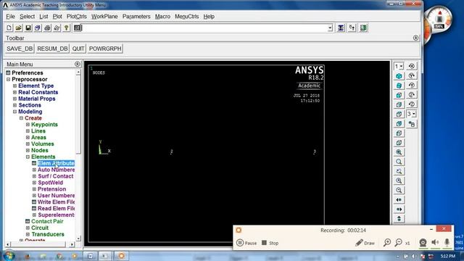
Task: Click the Fit View magnifier icon
Action: click(x=399, y=152)
